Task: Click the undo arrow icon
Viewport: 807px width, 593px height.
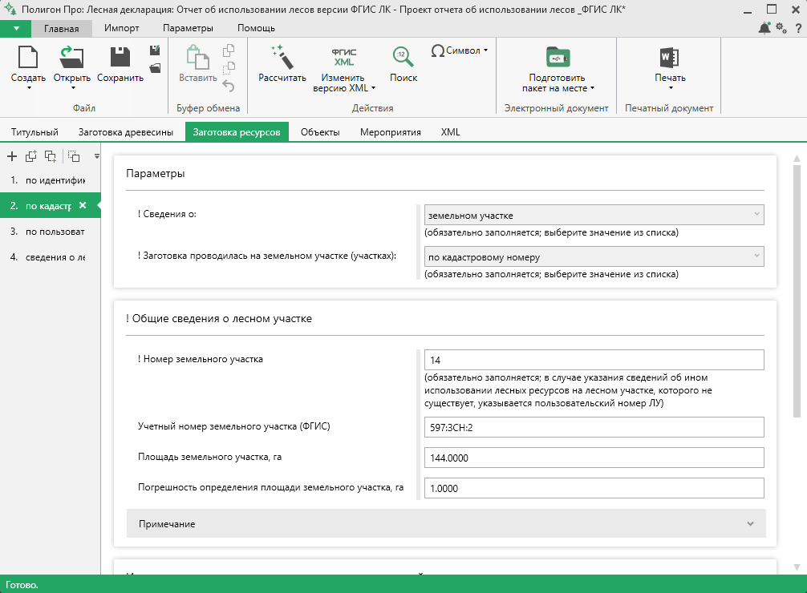Action: click(x=229, y=86)
